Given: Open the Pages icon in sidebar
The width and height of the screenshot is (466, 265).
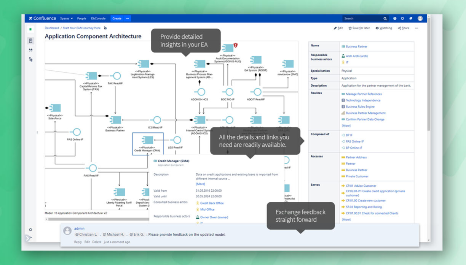Looking at the screenshot, I should click(x=30, y=41).
